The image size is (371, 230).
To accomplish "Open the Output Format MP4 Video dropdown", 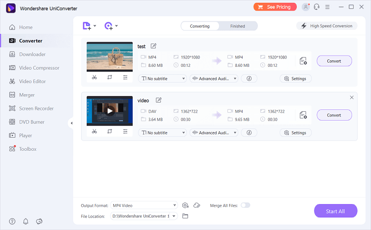I will [x=144, y=205].
